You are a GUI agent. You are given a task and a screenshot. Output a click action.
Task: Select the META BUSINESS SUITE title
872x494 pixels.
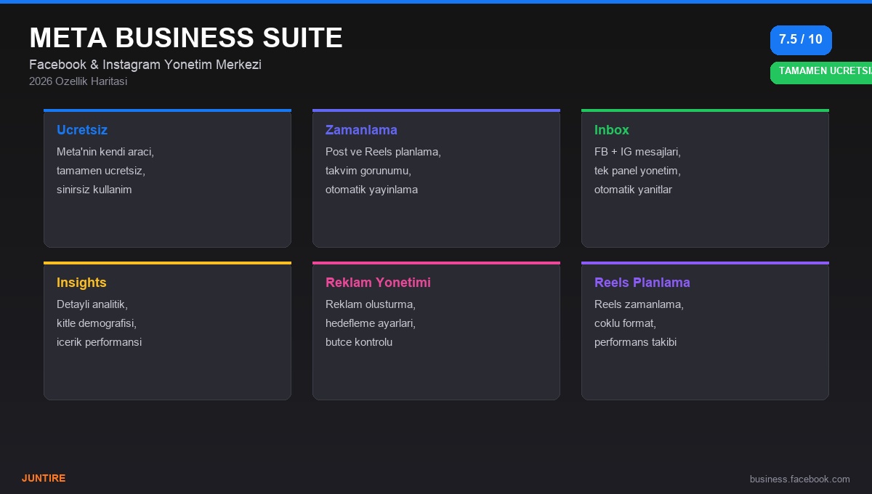[x=186, y=38]
